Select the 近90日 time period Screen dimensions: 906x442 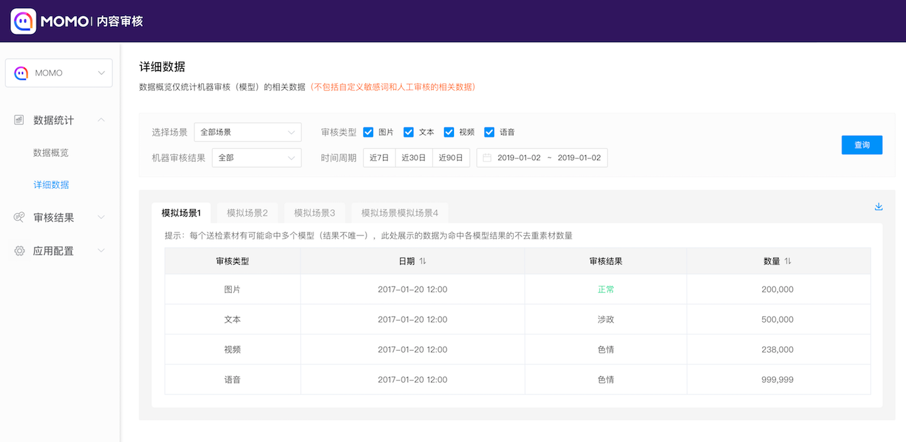[451, 158]
